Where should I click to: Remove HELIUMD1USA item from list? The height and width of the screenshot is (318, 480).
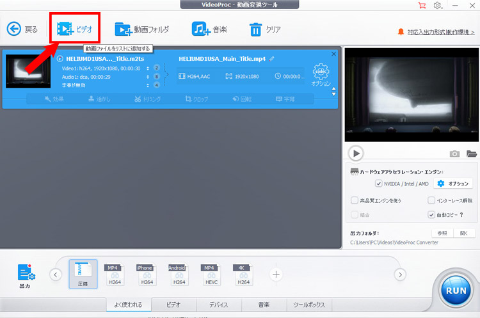tap(333, 54)
